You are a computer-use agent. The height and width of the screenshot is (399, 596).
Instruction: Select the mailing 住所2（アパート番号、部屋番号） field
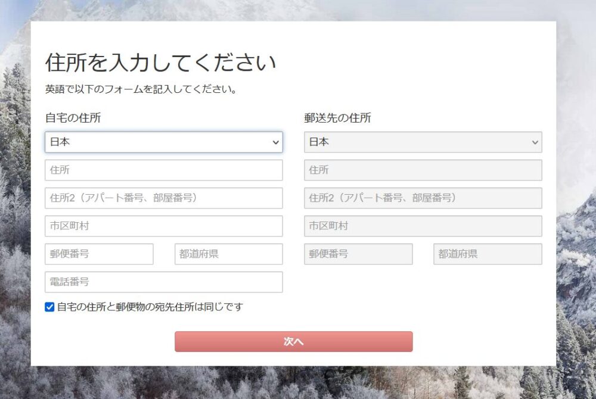coord(423,198)
